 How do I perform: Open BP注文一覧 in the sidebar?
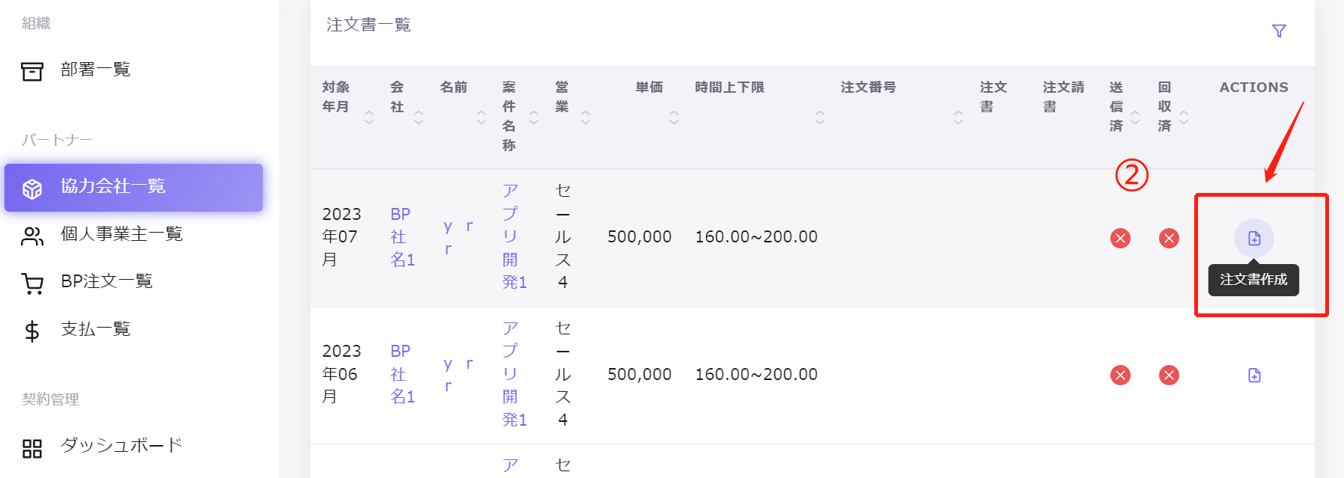pos(106,281)
